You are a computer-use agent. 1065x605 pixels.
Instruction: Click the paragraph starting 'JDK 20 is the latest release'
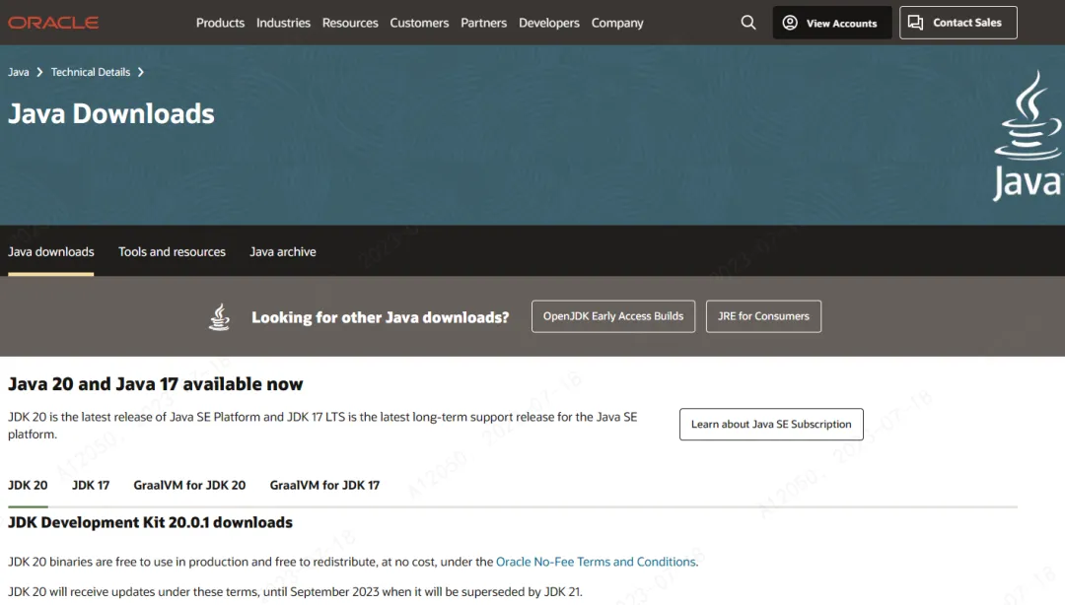[322, 425]
